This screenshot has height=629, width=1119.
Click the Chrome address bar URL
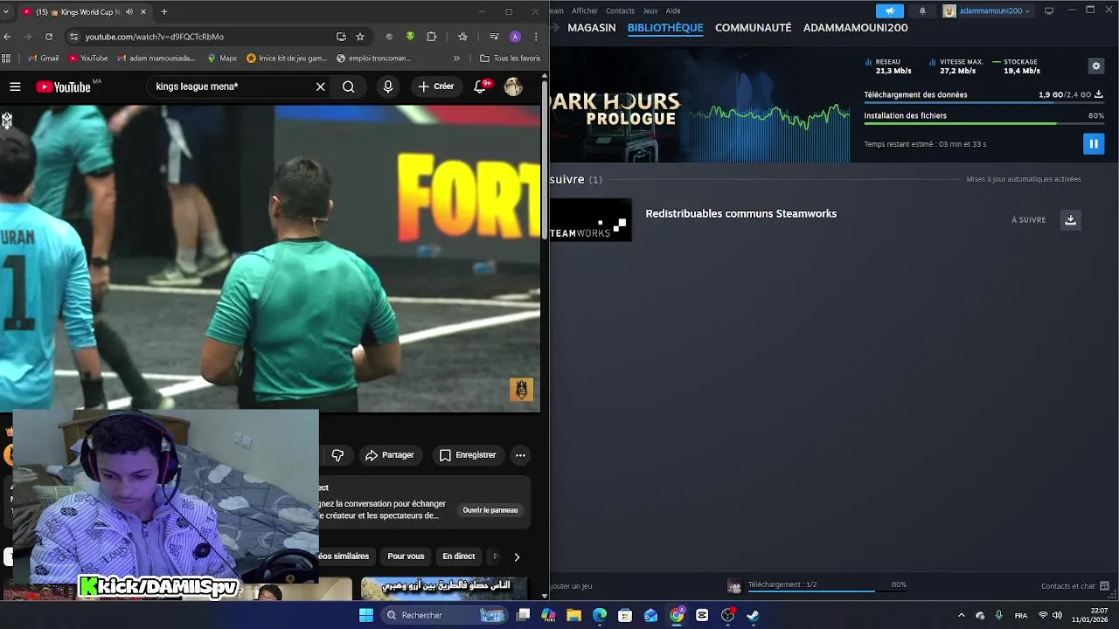point(155,37)
